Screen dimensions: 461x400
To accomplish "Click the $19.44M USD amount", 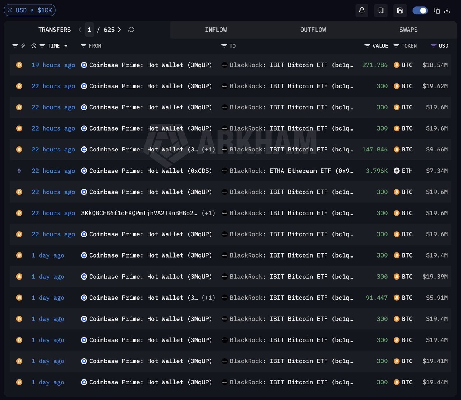I will 435,382.
